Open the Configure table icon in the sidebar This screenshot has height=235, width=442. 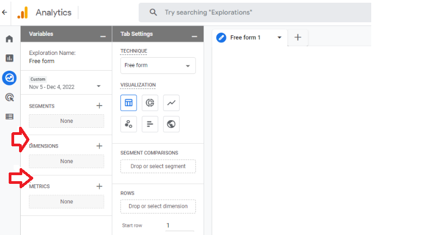(9, 116)
